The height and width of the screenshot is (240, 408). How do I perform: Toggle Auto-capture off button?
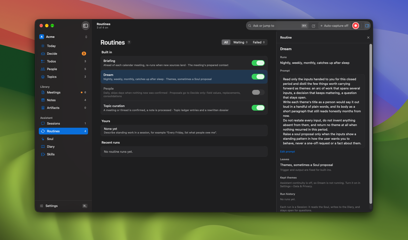coord(334,26)
